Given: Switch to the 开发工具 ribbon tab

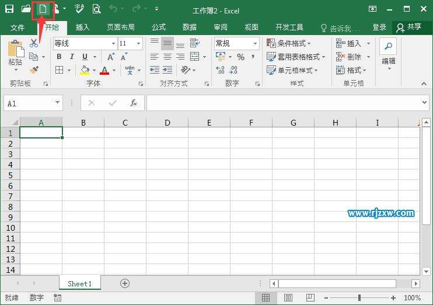Looking at the screenshot, I should [289, 27].
